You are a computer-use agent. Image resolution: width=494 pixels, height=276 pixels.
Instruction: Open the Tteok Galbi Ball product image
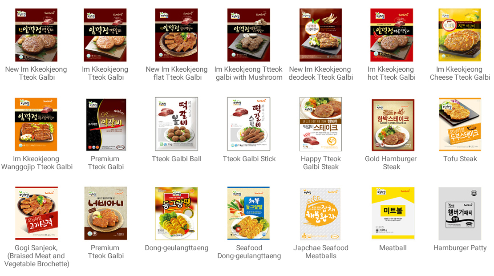tap(176, 124)
